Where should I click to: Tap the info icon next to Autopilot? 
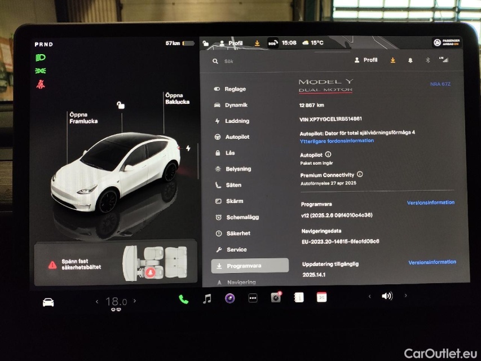click(328, 155)
